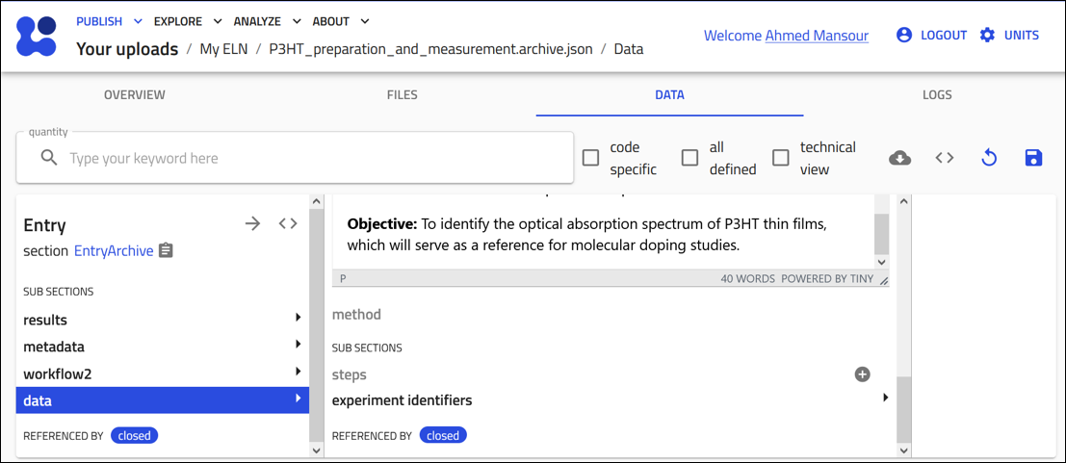Open the PUBLISH dropdown menu

tap(109, 21)
